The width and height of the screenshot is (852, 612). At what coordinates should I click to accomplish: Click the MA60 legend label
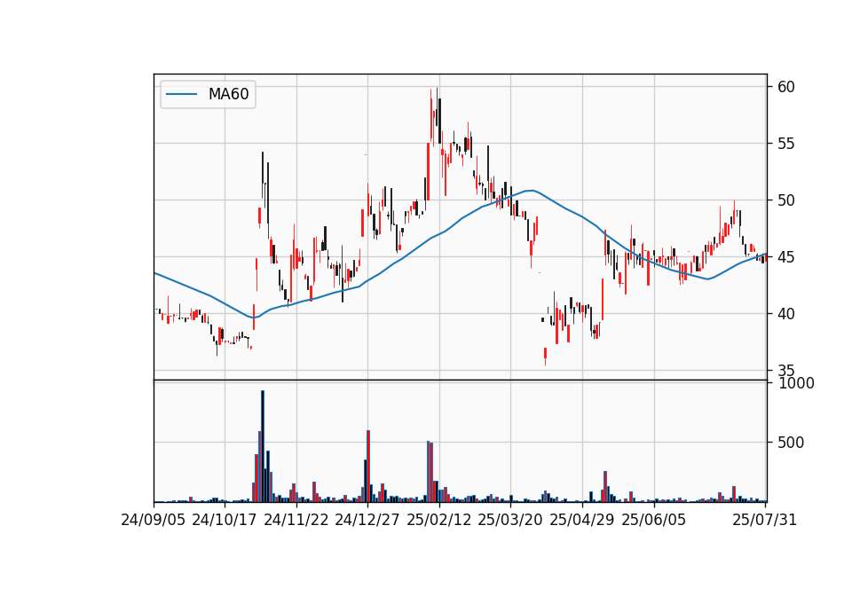[x=228, y=95]
